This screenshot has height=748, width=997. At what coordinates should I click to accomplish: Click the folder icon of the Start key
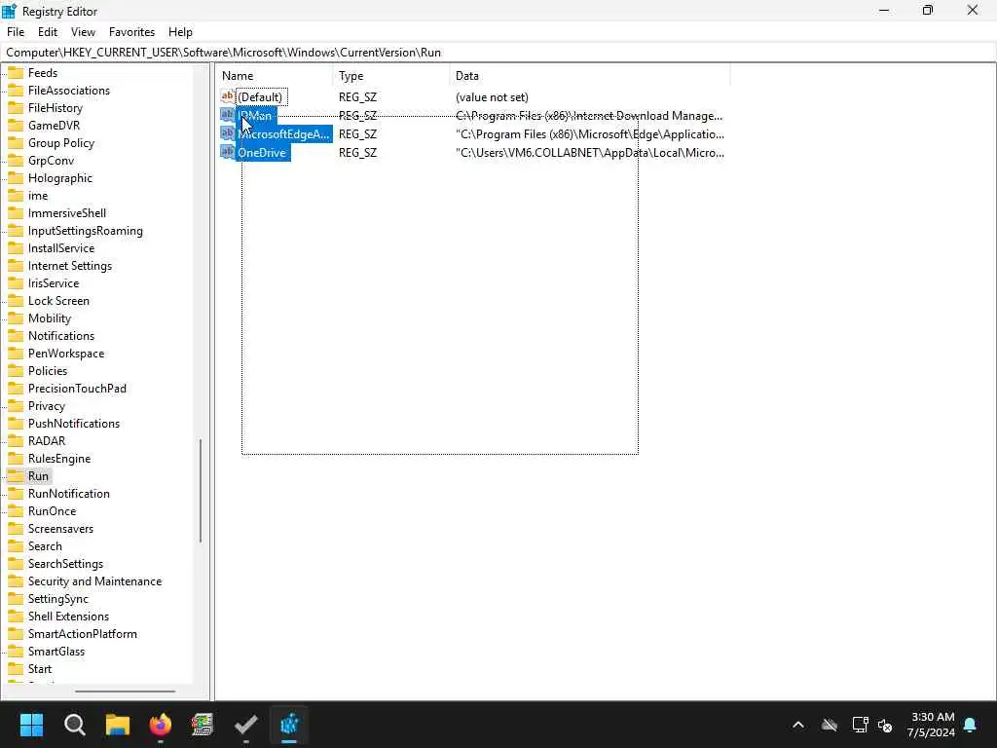pos(16,668)
